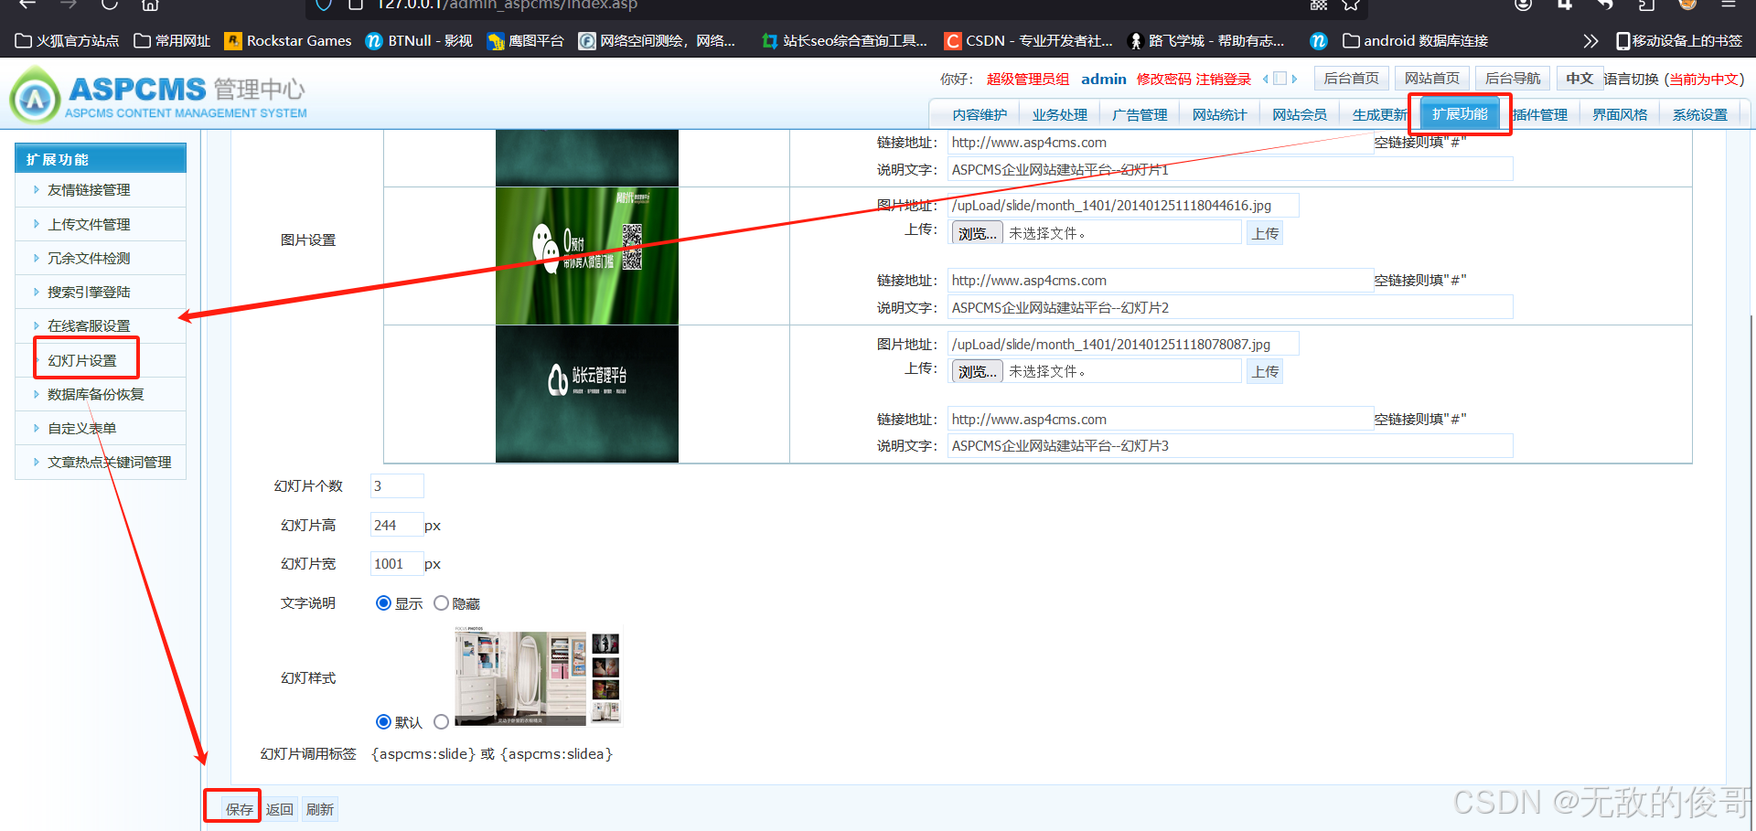This screenshot has height=831, width=1756.
Task: Open the CSDN bookmark in the bookmarks bar
Action: (x=1029, y=40)
